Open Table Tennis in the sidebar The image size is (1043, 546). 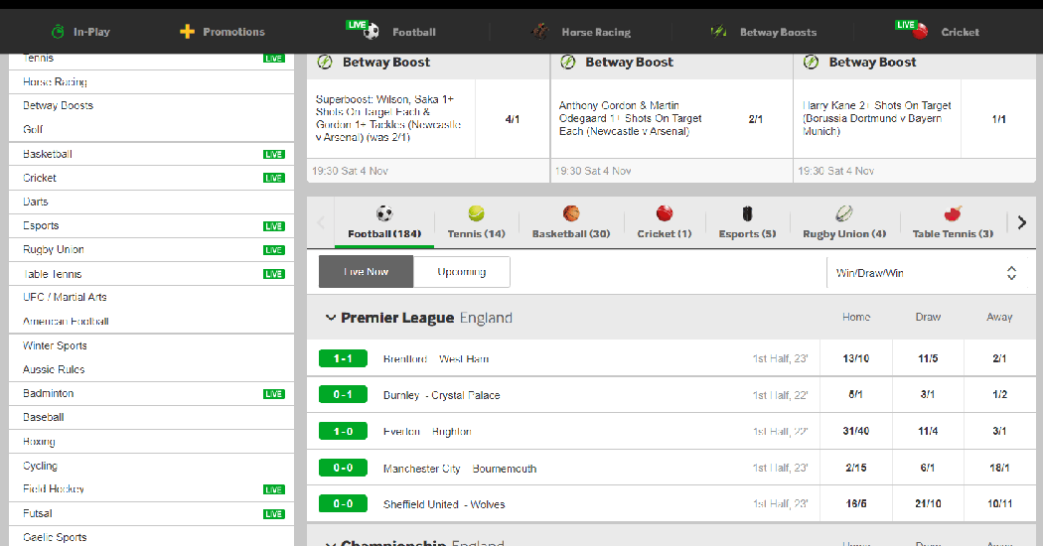point(152,274)
